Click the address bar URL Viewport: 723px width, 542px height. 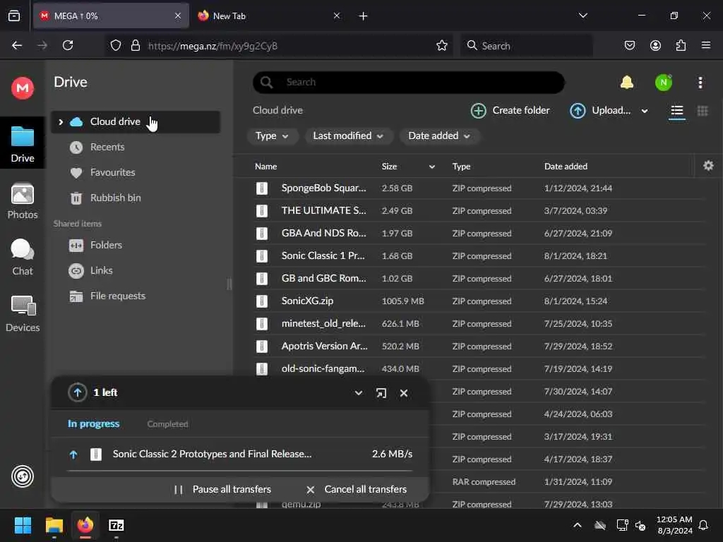(213, 46)
